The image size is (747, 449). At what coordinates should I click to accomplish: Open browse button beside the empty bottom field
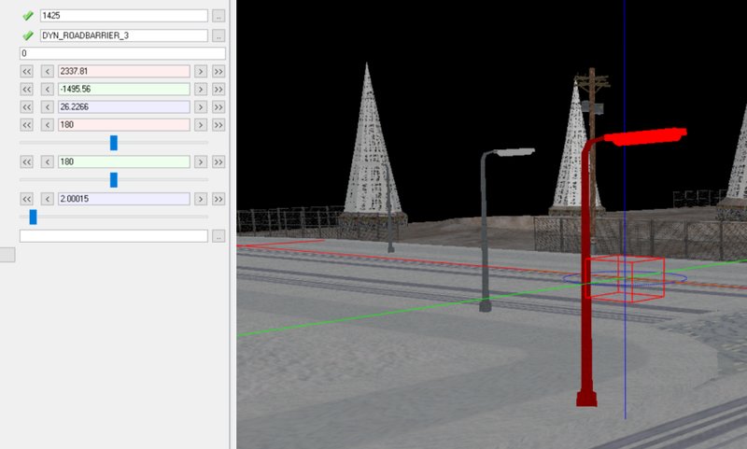(x=218, y=235)
